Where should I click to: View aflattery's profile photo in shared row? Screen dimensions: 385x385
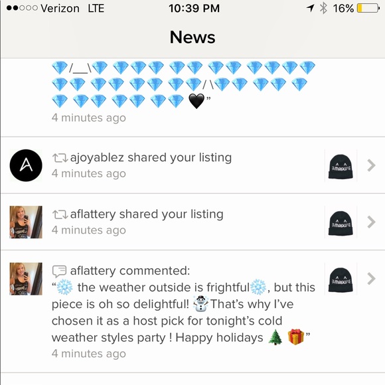click(26, 222)
